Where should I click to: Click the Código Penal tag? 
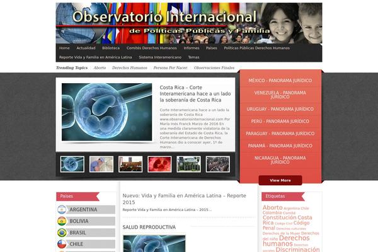(x=286, y=226)
